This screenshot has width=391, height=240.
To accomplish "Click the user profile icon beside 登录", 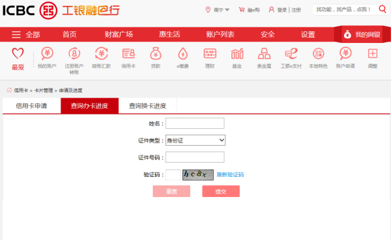I will pos(272,10).
